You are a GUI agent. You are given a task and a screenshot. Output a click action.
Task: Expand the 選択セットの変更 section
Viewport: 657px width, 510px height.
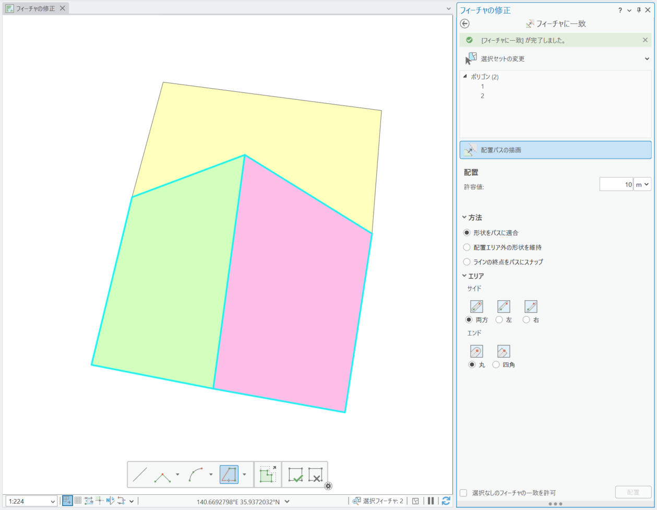point(647,58)
